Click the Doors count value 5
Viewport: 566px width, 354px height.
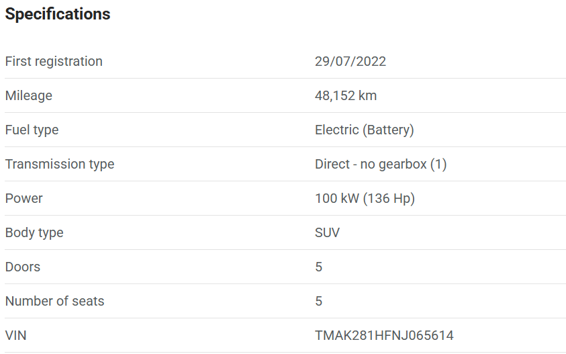tap(319, 267)
